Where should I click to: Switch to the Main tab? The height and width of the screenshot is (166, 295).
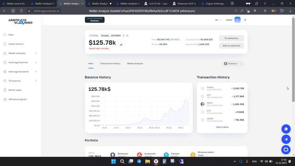click(91, 64)
